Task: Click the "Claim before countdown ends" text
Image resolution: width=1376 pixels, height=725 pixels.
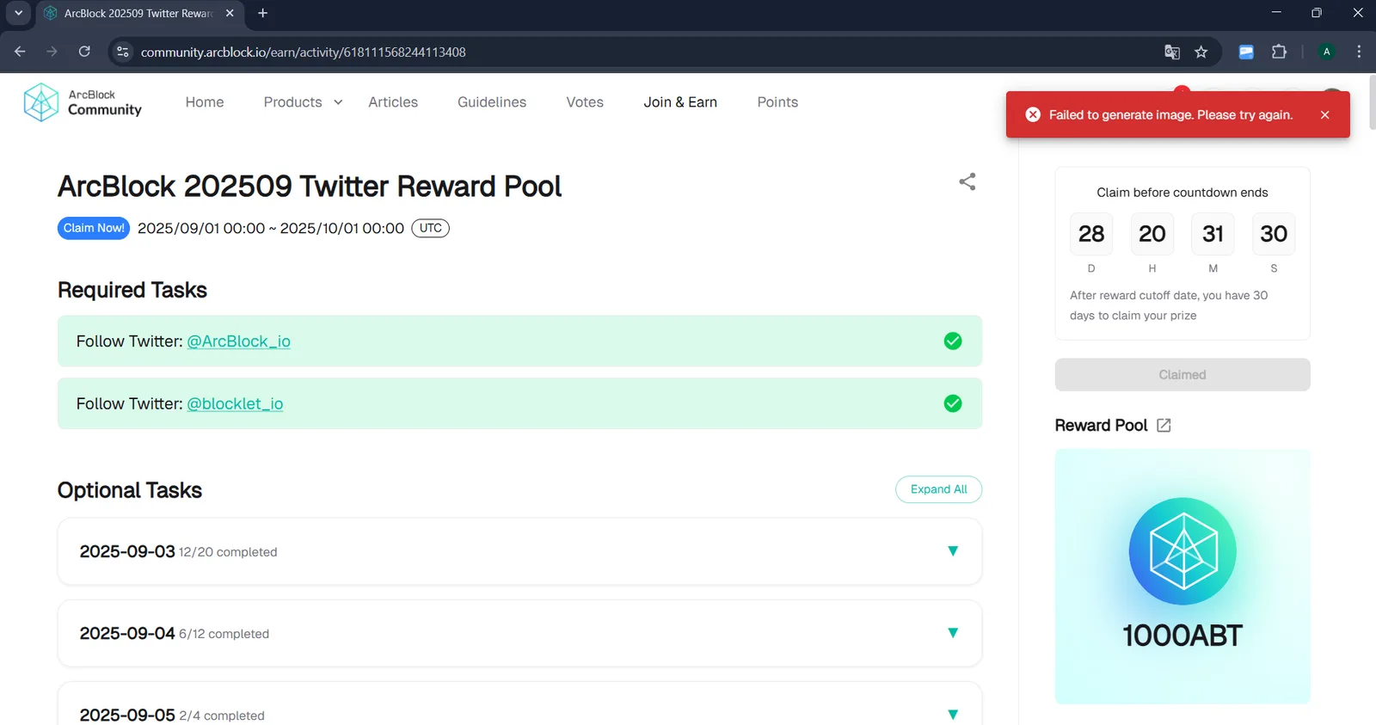Action: coord(1182,193)
